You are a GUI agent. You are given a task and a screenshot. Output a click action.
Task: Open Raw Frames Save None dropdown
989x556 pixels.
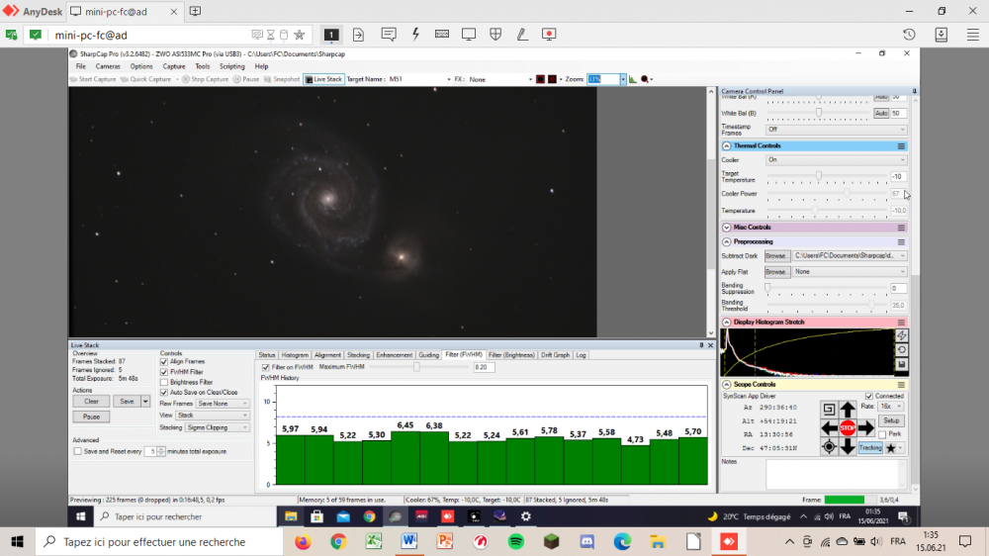pos(223,404)
